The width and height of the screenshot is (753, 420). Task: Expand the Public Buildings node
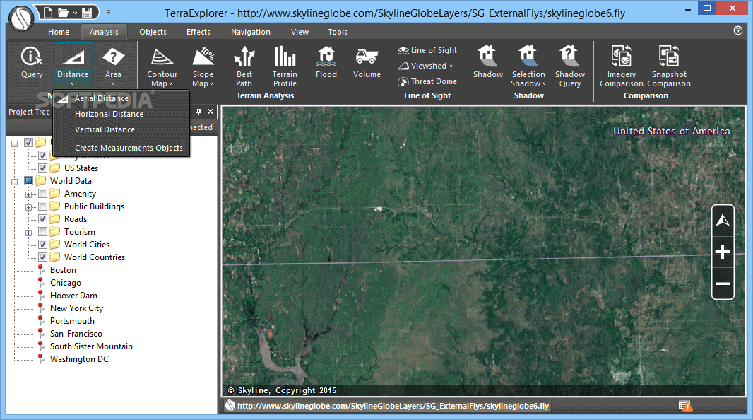tap(29, 208)
